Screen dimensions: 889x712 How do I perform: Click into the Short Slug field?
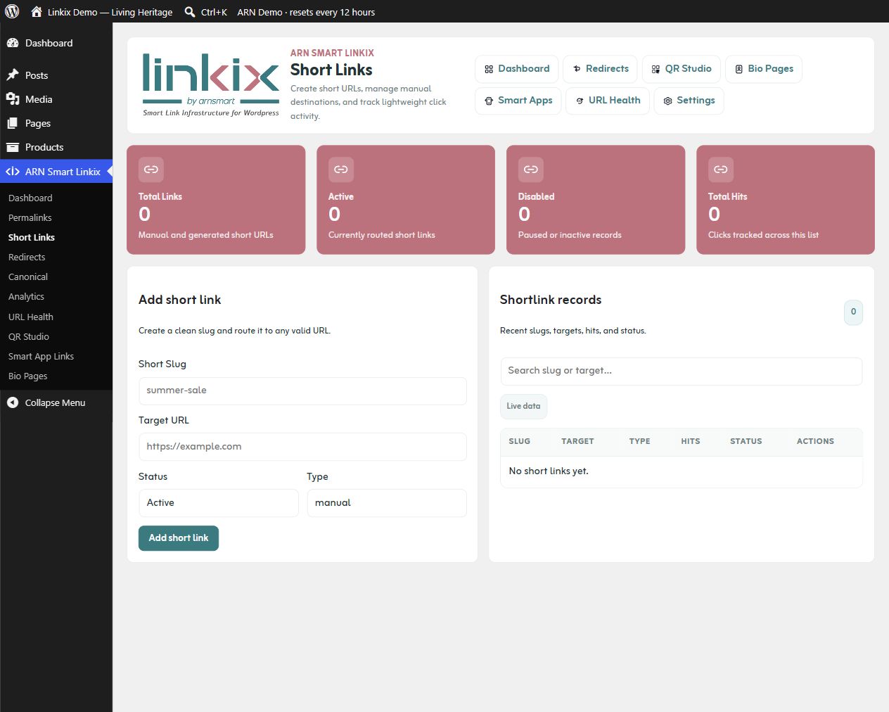[302, 391]
